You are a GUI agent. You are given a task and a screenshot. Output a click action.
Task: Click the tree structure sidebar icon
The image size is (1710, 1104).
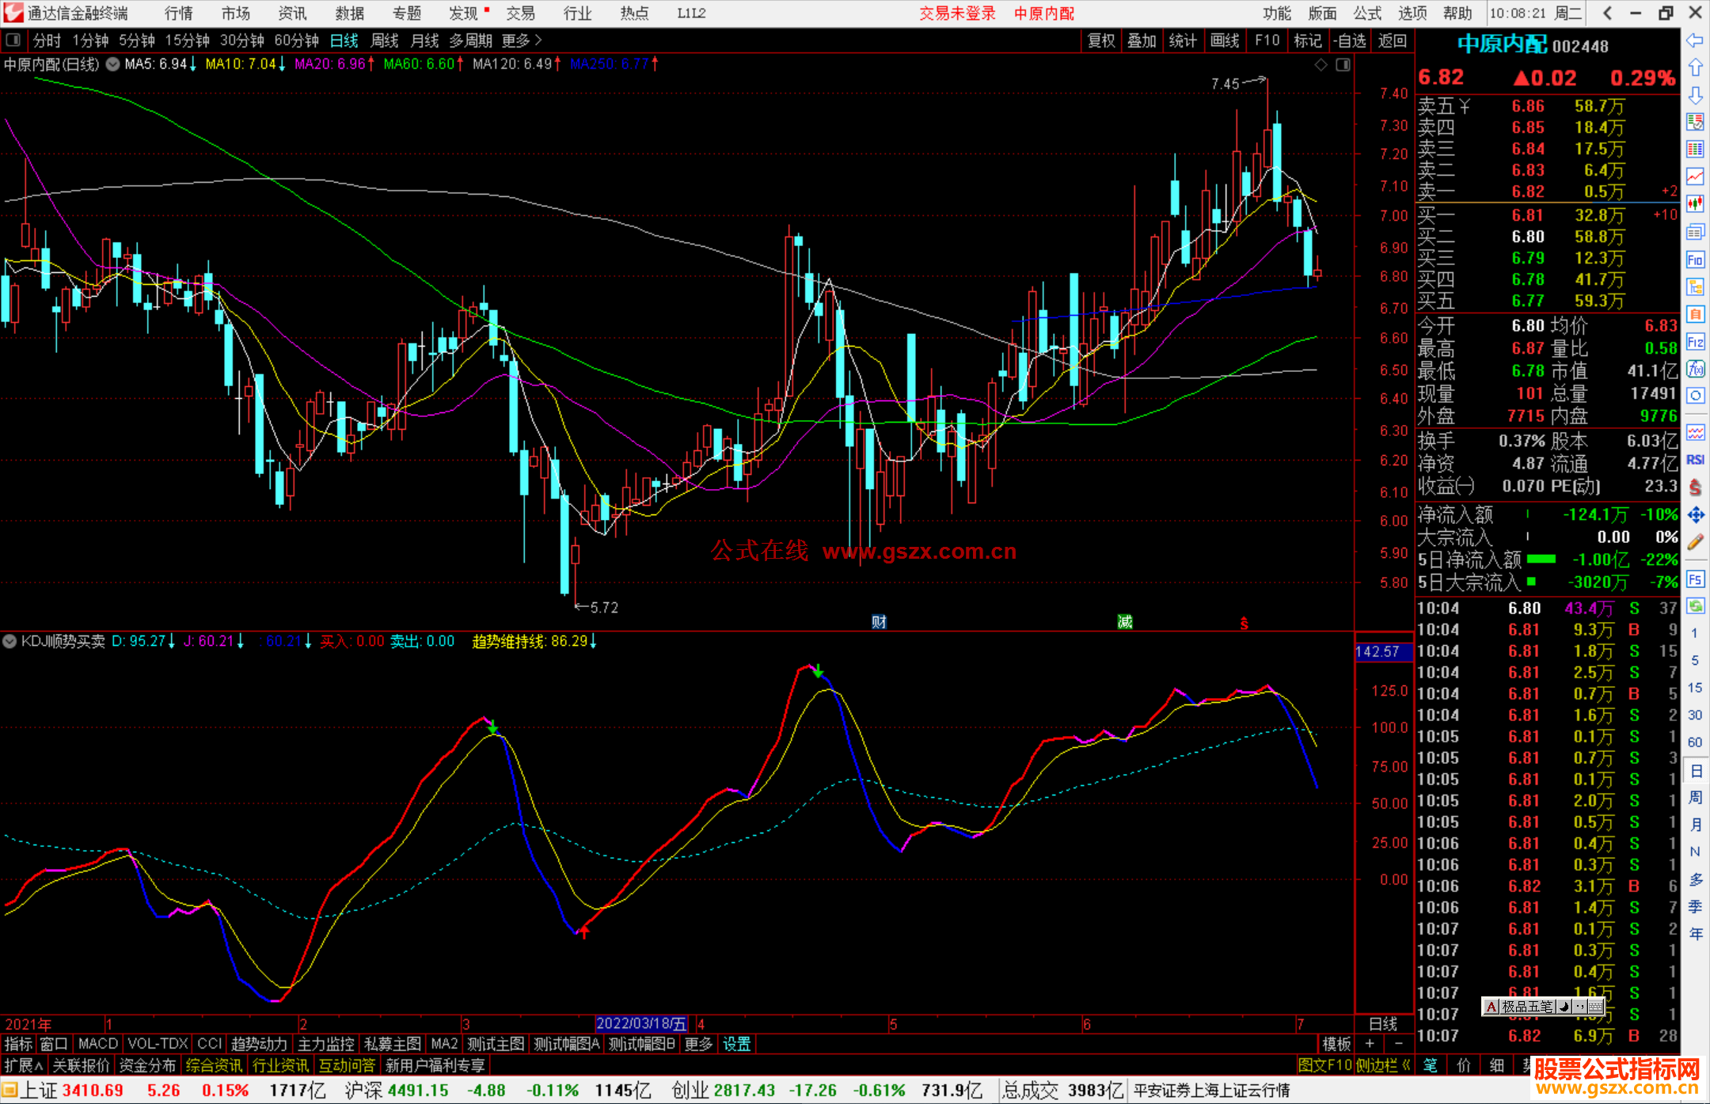(1695, 286)
